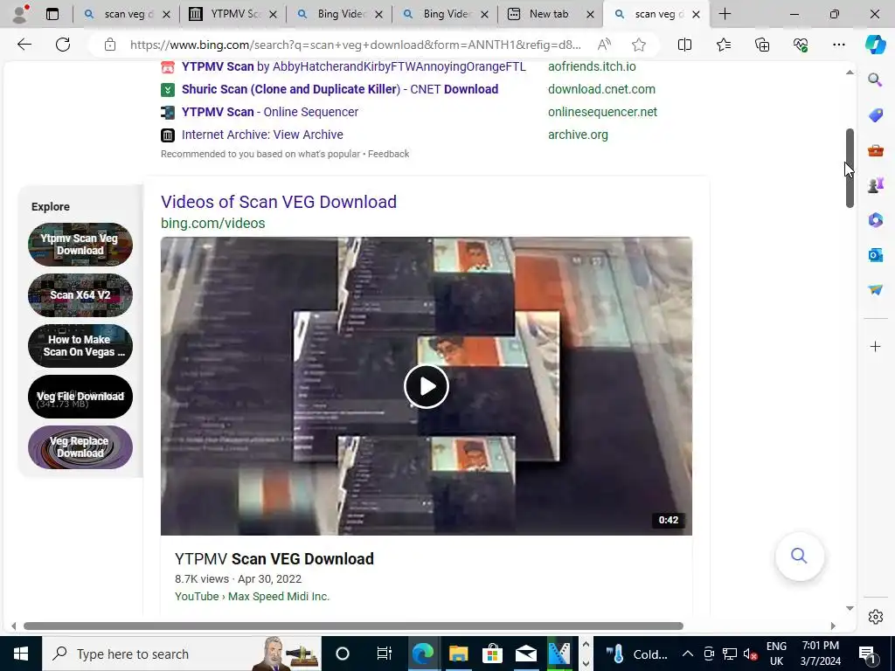The image size is (895, 671).
Task: Open Task View on taskbar
Action: pyautogui.click(x=385, y=654)
